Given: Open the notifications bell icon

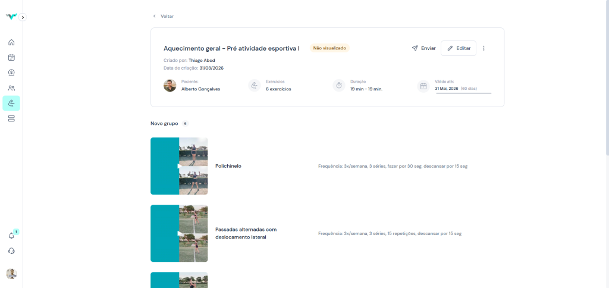Looking at the screenshot, I should coord(11,236).
